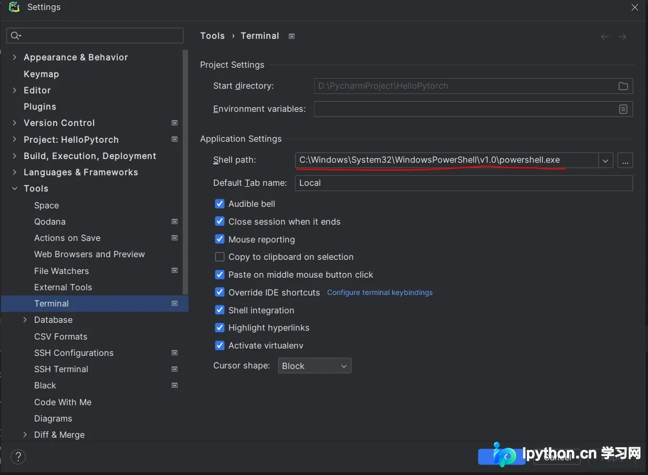Open the Shell path dropdown arrow
The height and width of the screenshot is (475, 648).
click(605, 160)
